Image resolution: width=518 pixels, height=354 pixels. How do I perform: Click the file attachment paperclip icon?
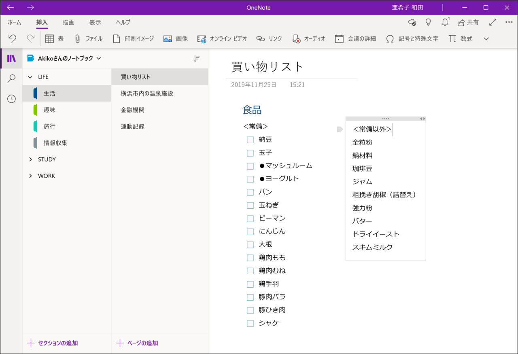[88, 39]
